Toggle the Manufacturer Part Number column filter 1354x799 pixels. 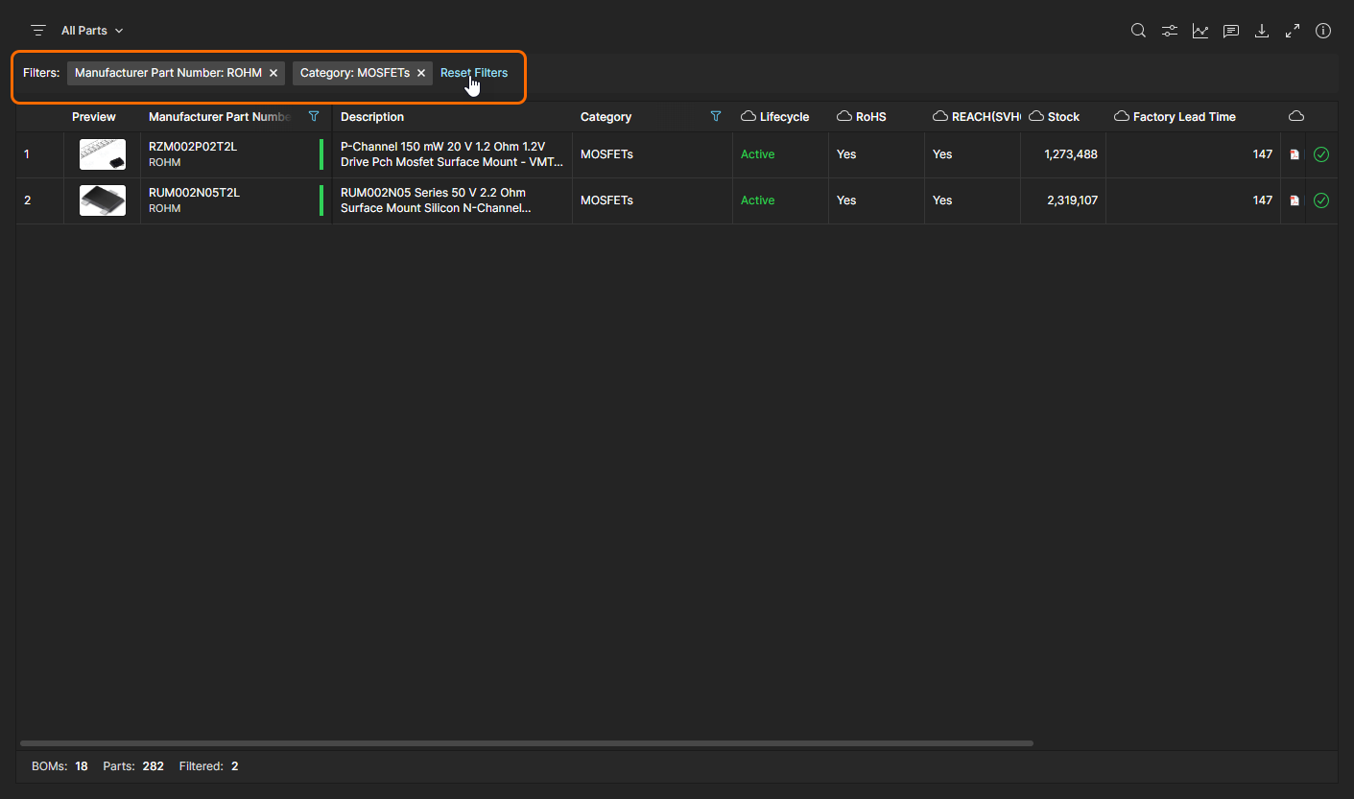(x=314, y=116)
